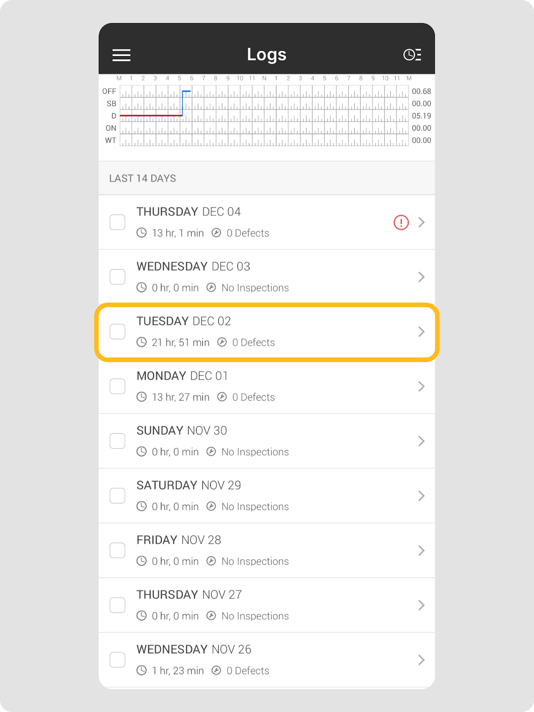
Task: Open the Thursday Nov 27 log entry
Action: click(267, 605)
